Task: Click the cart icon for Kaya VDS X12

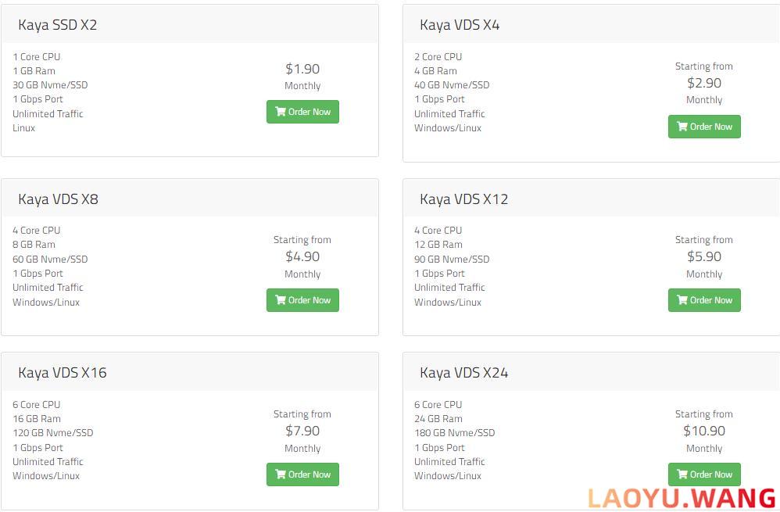Action: 682,300
